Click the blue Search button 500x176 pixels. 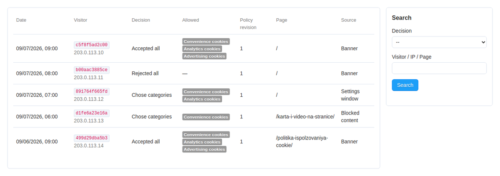click(405, 85)
